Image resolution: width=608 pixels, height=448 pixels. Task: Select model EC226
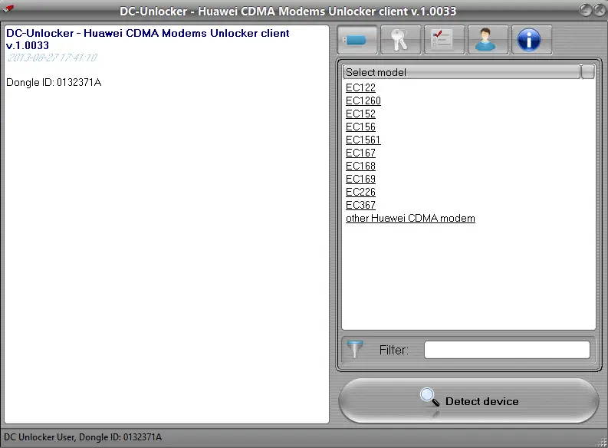click(360, 192)
